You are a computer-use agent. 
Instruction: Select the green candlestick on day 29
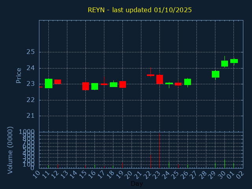point(215,74)
